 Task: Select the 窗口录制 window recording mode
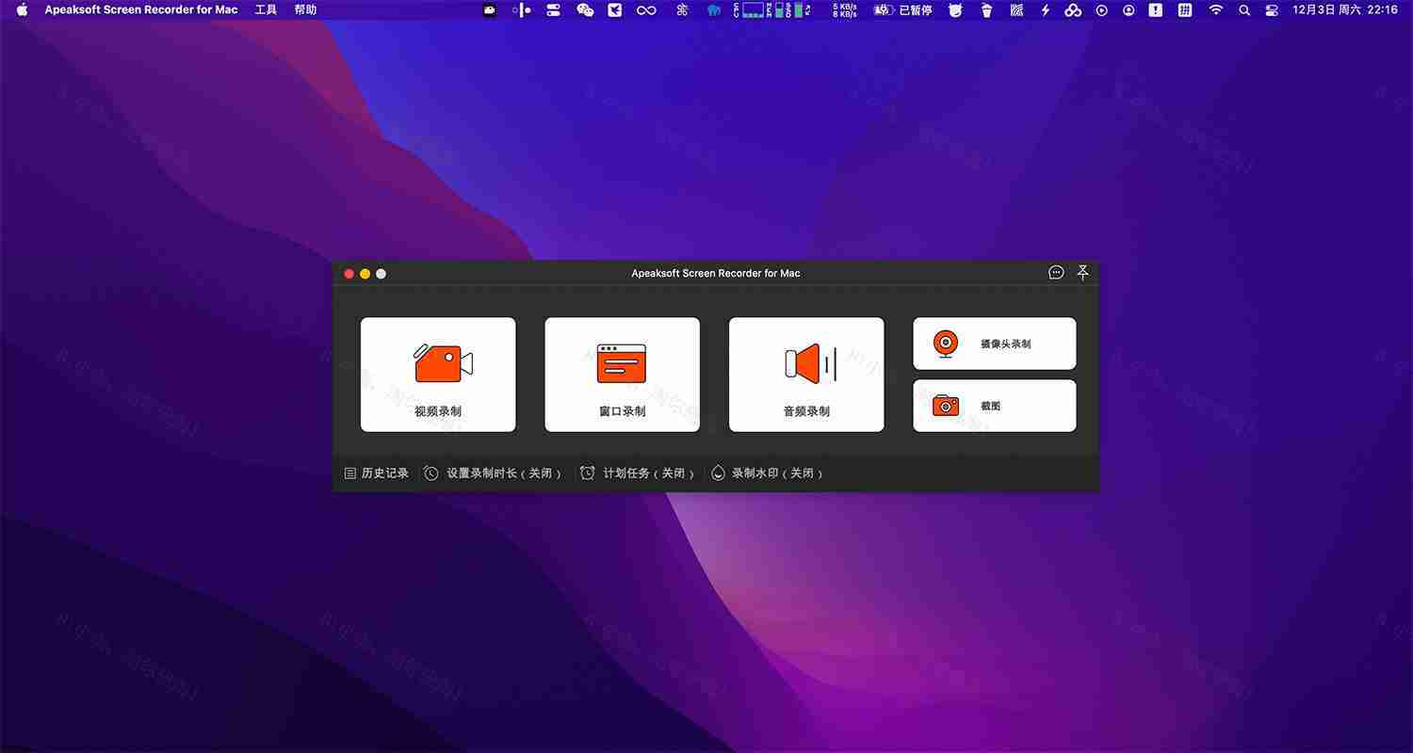[621, 374]
